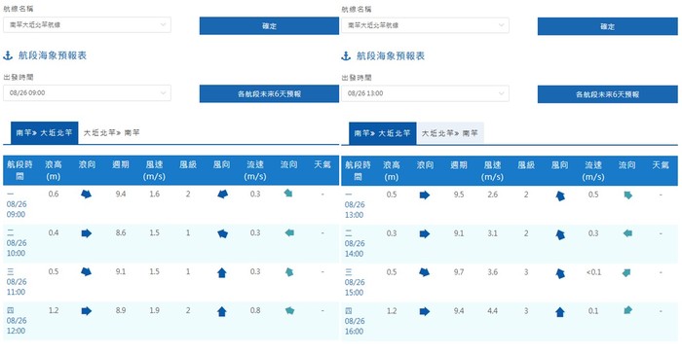The width and height of the screenshot is (682, 354).
Task: Click 確定 button beside the 09:00 panel's route dropdown
Action: point(269,26)
